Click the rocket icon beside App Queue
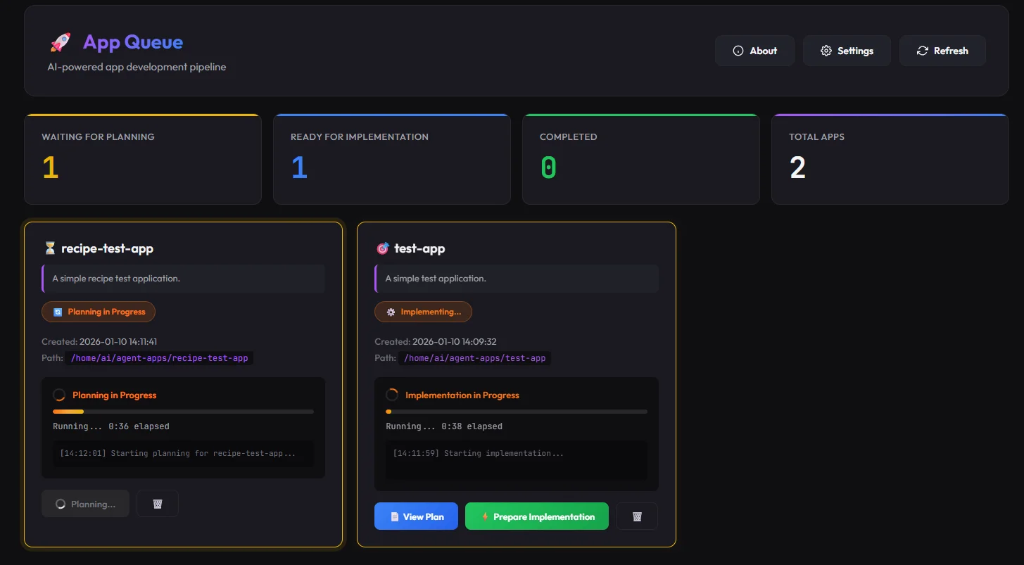Screen dimensions: 1024x565 60,42
